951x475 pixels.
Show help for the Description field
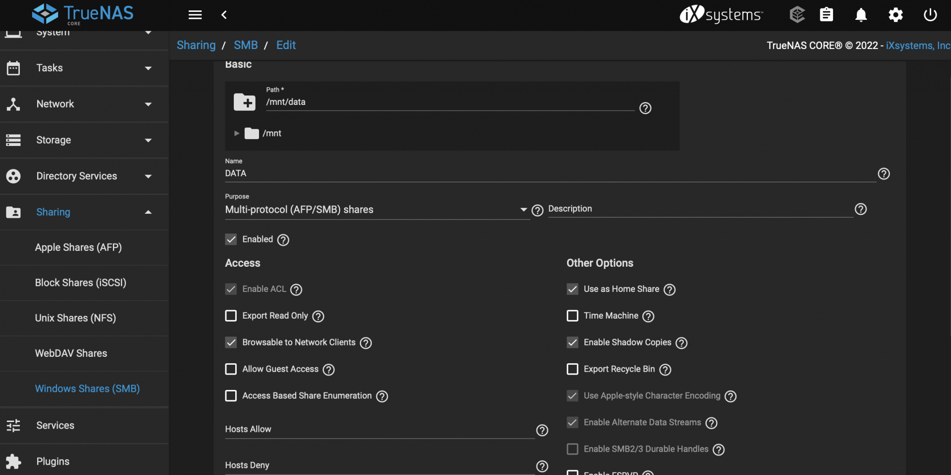click(x=861, y=209)
